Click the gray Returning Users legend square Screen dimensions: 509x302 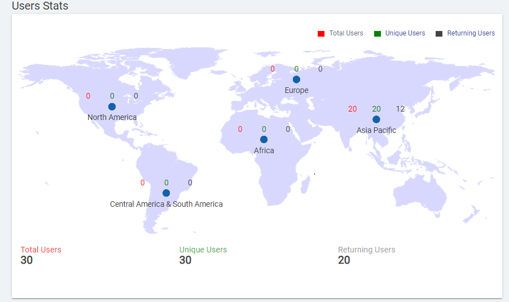pyautogui.click(x=439, y=34)
